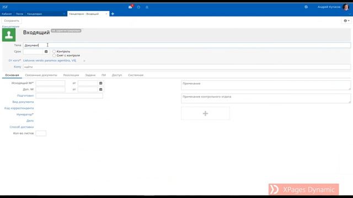This screenshot has height=198, width=353.
Task: Focus the Доп. № input field
Action: [50, 90]
